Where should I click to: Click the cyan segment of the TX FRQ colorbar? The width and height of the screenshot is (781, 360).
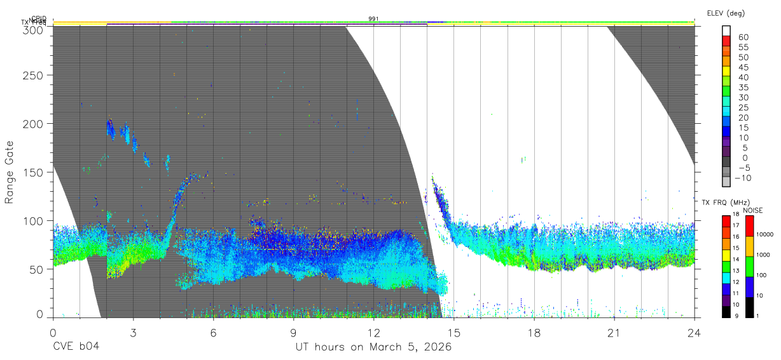726,278
